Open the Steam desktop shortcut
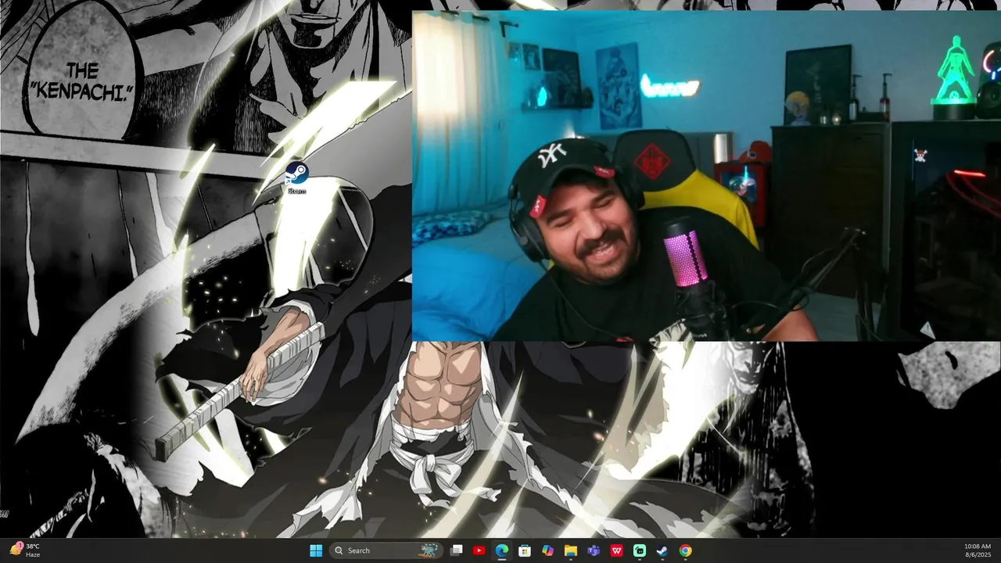1001x563 pixels. [296, 178]
